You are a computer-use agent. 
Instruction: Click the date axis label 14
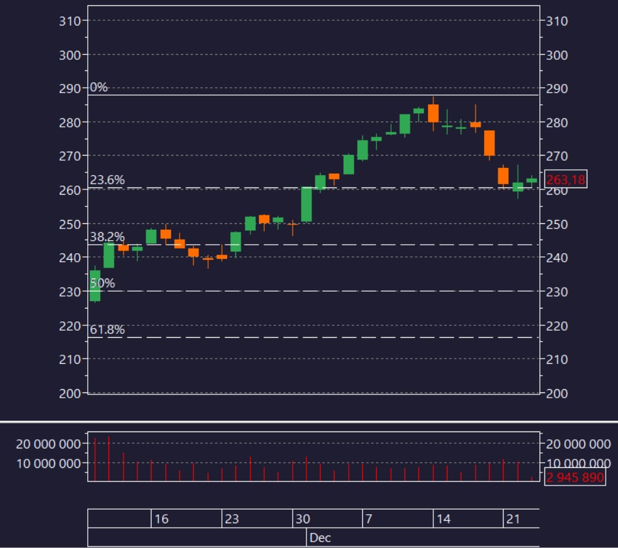tap(444, 519)
